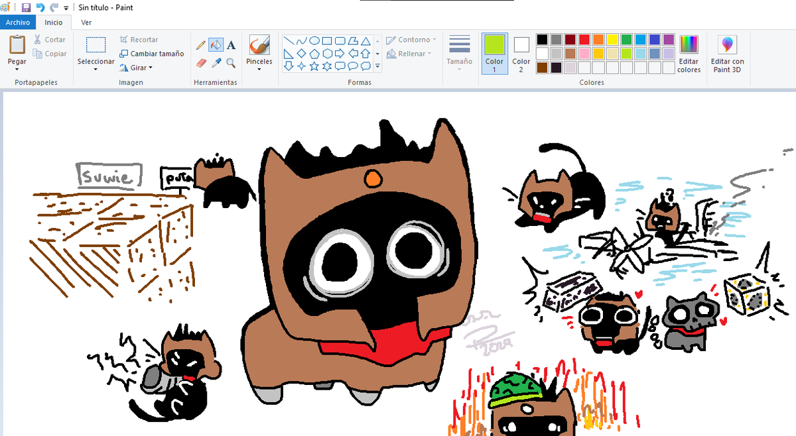796x436 pixels.
Task: Choose the up arrow shape
Action: click(x=365, y=53)
